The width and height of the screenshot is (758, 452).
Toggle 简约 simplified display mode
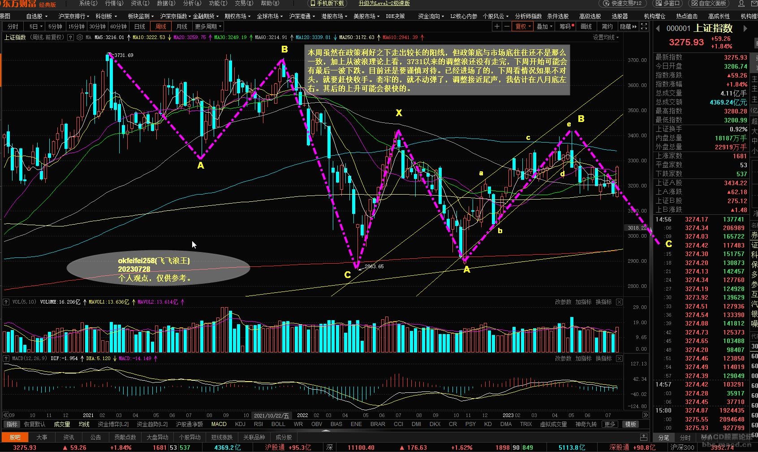click(x=607, y=26)
